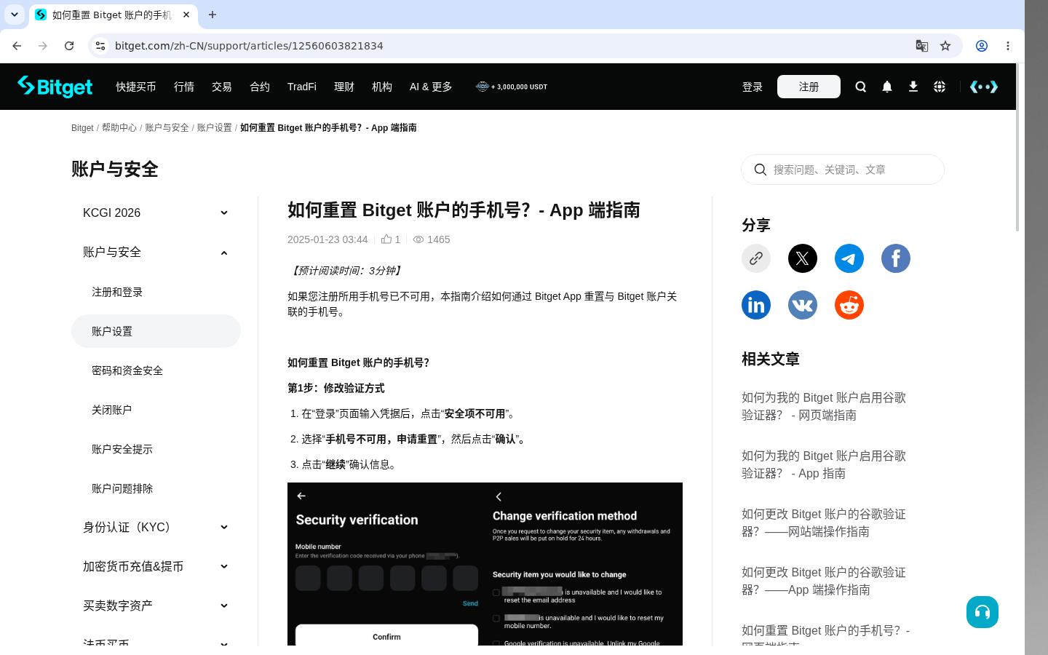This screenshot has height=655, width=1048.
Task: Select 关闭账户 in sidebar
Action: coord(156,410)
